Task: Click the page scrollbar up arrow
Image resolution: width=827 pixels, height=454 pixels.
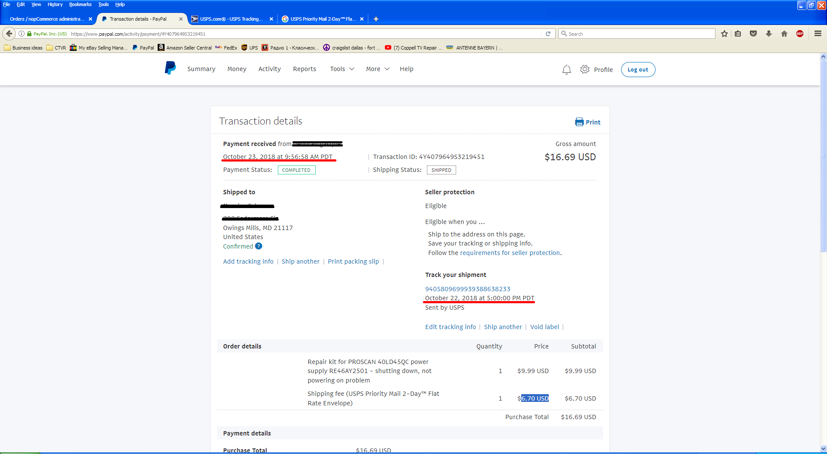Action: 823,56
